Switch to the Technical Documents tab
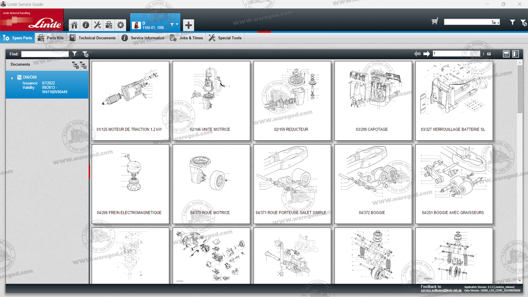Viewport: 528px width, 297px height. pos(93,38)
